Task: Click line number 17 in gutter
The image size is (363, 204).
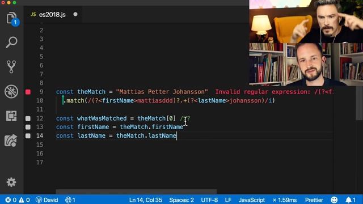Action: click(40, 163)
